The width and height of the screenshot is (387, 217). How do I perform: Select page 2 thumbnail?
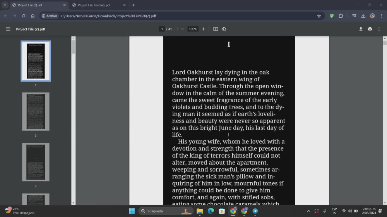point(36,111)
